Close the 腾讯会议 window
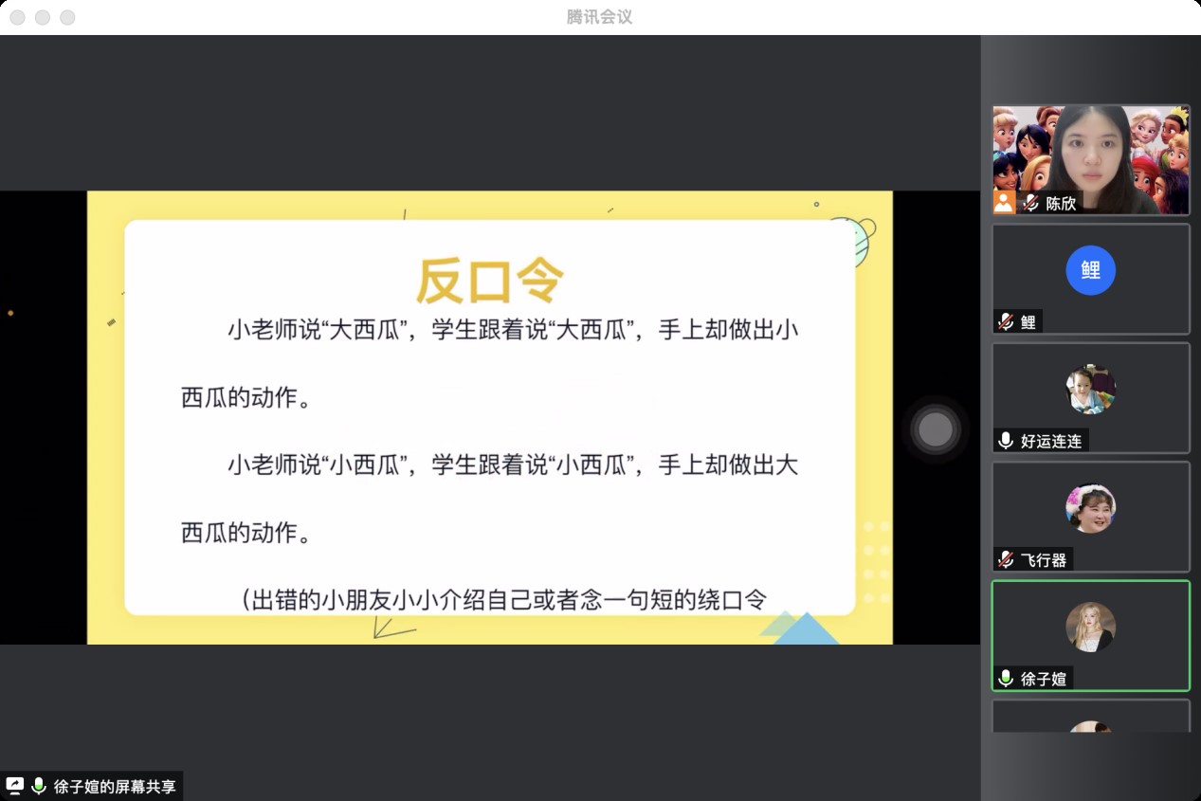This screenshot has width=1201, height=801. pos(17,17)
